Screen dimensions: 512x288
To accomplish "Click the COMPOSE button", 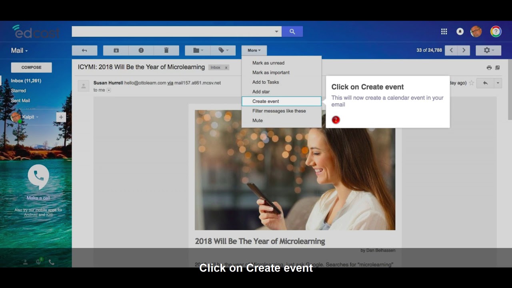I will tap(31, 67).
